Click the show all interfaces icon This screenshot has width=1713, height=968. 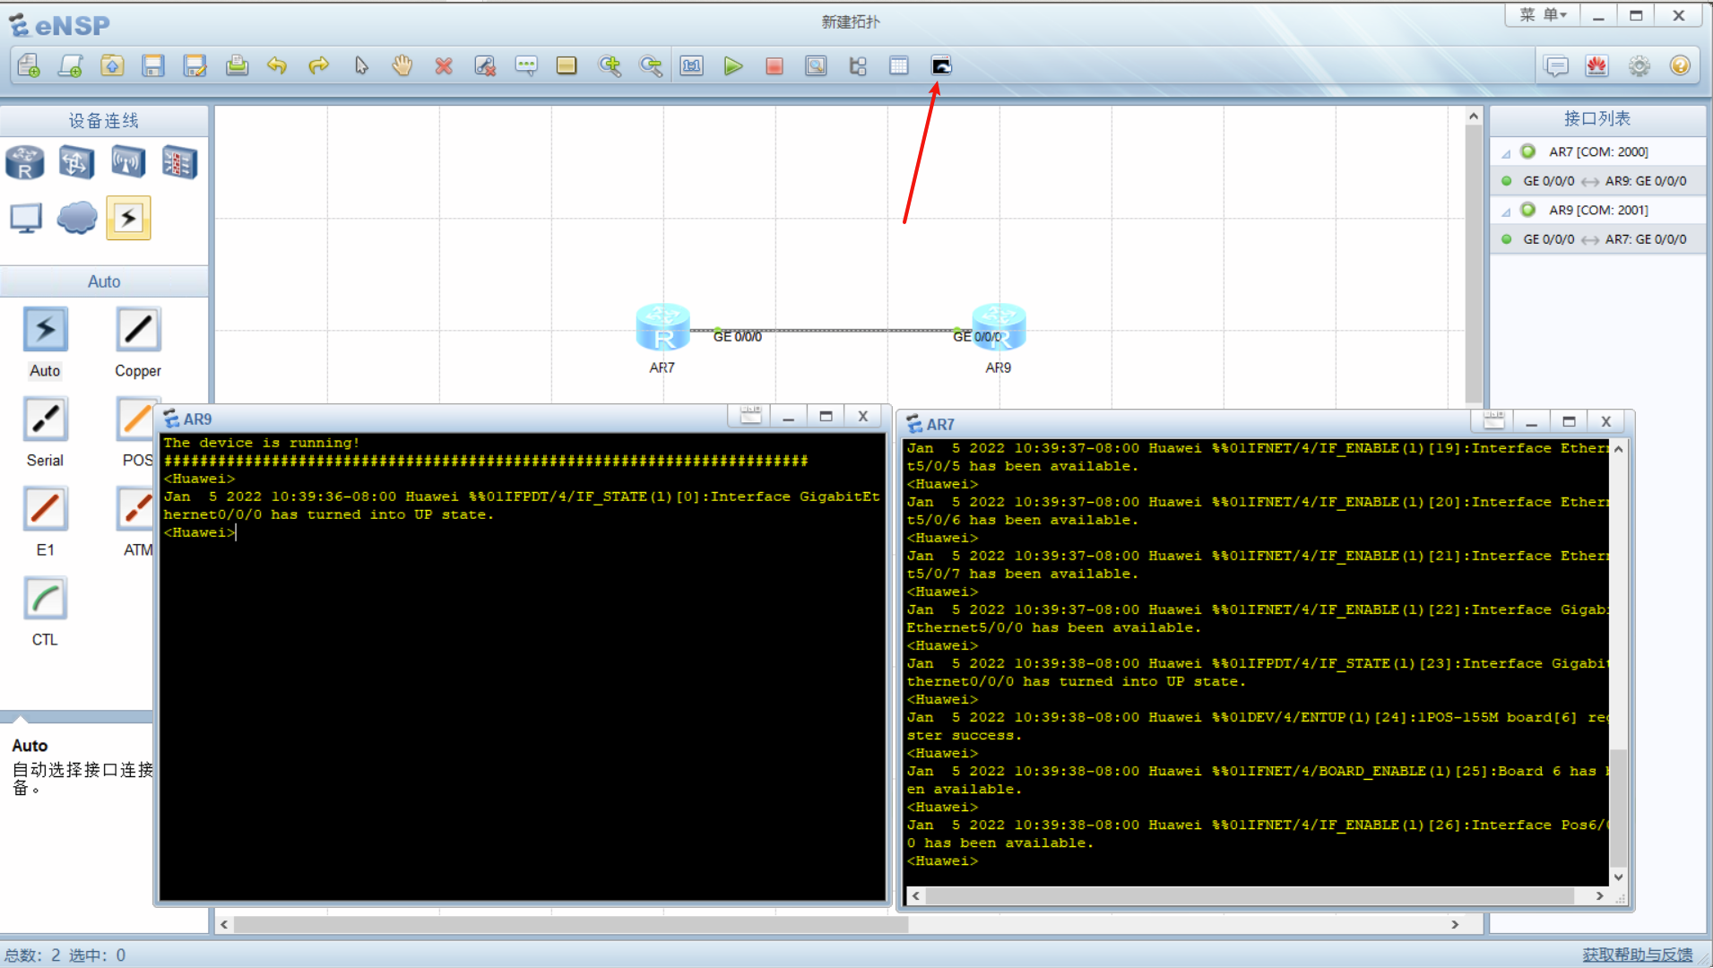click(x=858, y=65)
